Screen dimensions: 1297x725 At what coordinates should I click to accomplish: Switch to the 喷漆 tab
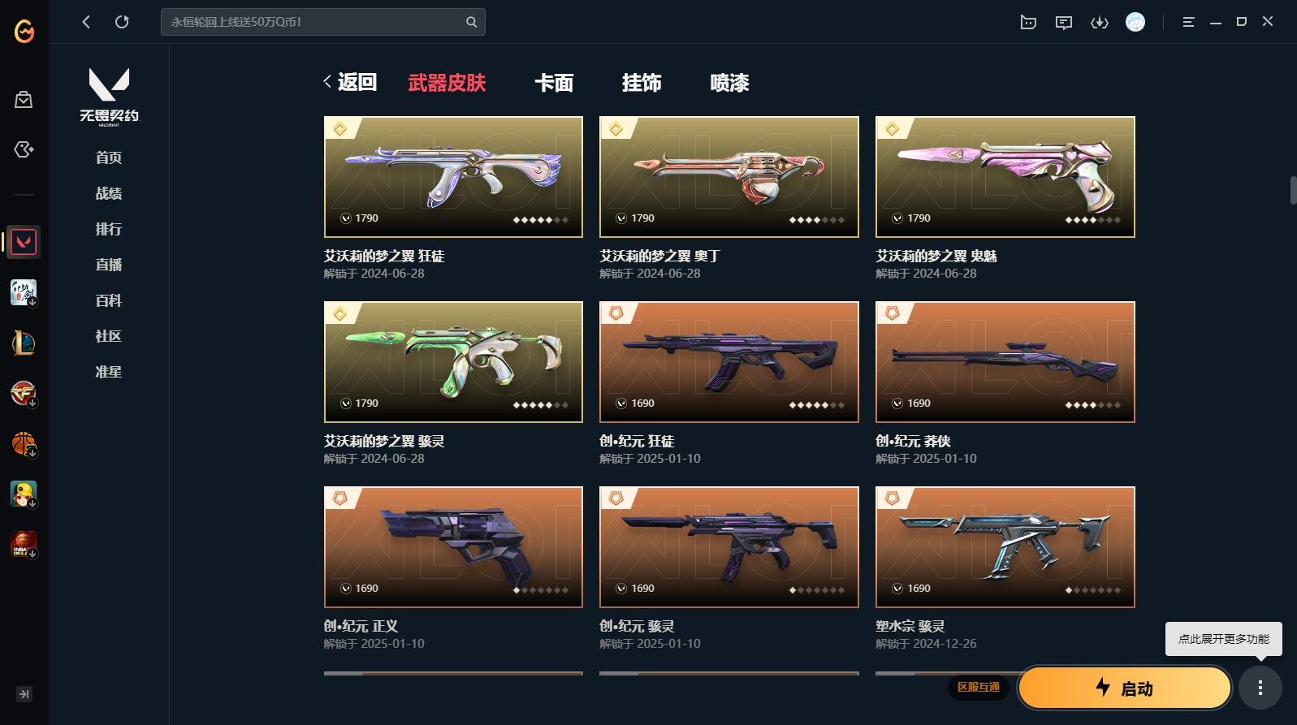729,83
